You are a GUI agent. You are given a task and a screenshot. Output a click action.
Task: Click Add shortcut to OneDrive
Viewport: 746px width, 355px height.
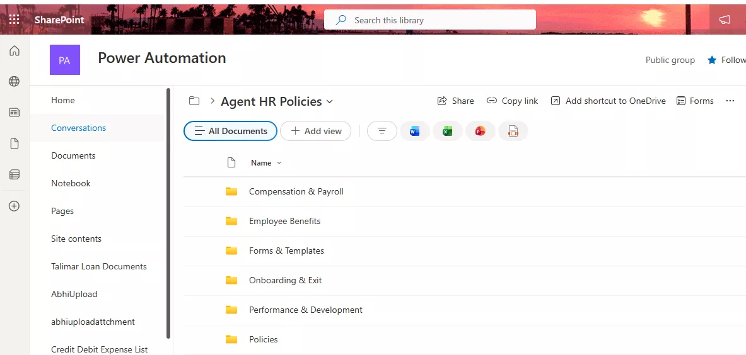click(x=608, y=101)
